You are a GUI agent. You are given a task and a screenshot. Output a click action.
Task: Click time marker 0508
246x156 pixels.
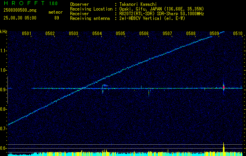pos(191,33)
